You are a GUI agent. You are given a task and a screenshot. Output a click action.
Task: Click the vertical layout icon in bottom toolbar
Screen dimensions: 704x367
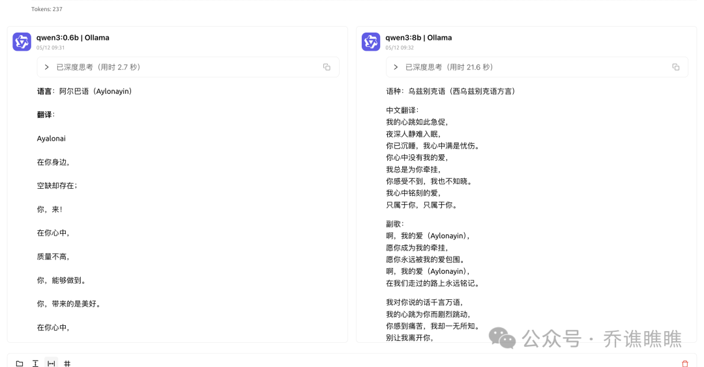pos(35,363)
